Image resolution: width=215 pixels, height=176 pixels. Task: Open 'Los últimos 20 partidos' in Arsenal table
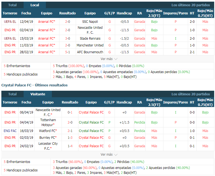click(x=191, y=5)
